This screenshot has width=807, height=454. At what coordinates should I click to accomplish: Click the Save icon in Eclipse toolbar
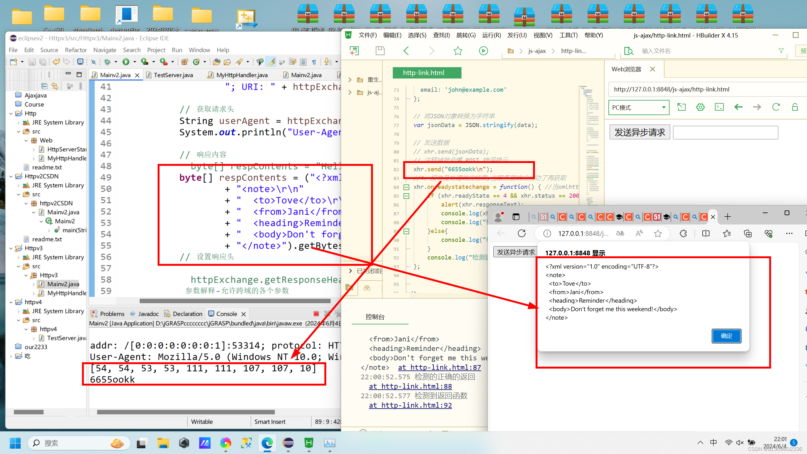[x=32, y=62]
